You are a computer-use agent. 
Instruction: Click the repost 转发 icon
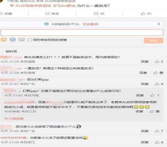47,14
